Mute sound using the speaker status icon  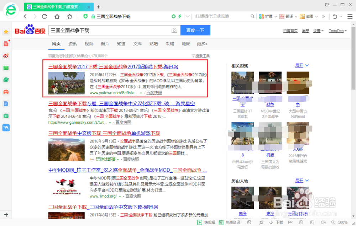pos(323,222)
